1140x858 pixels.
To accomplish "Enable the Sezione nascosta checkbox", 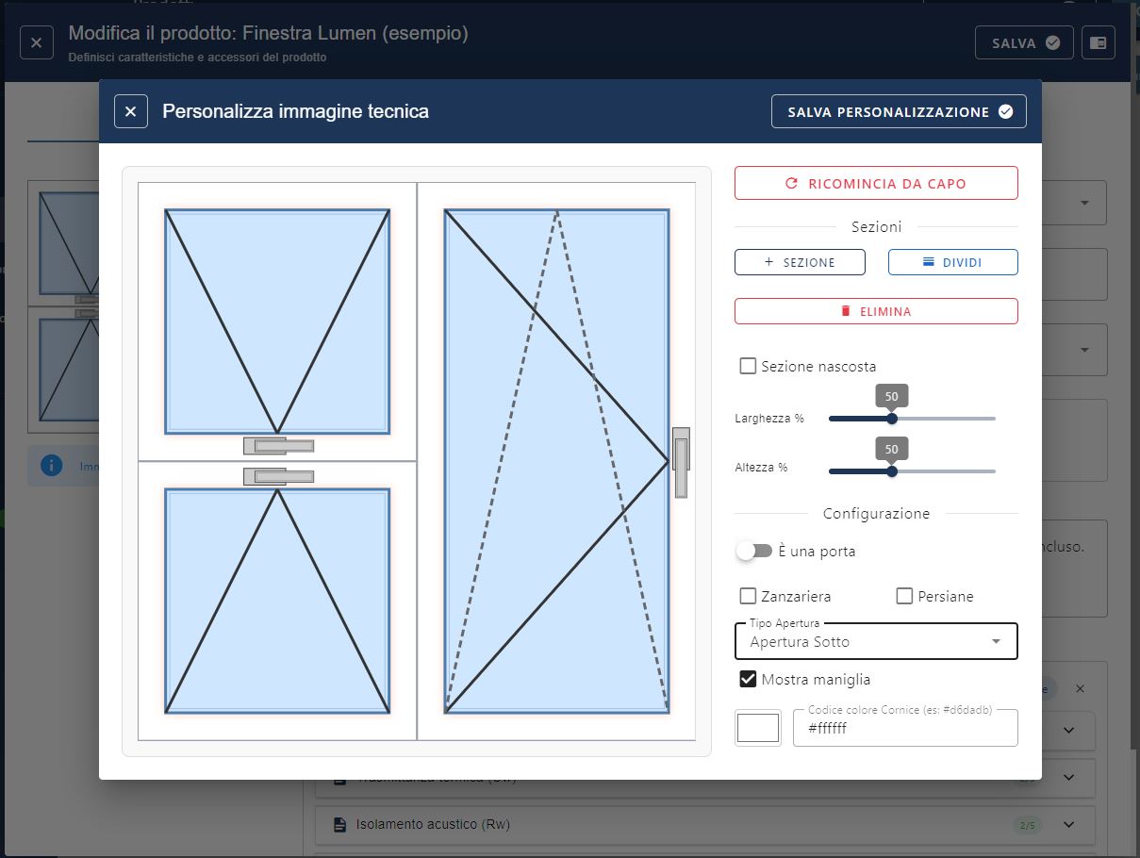I will coord(748,366).
